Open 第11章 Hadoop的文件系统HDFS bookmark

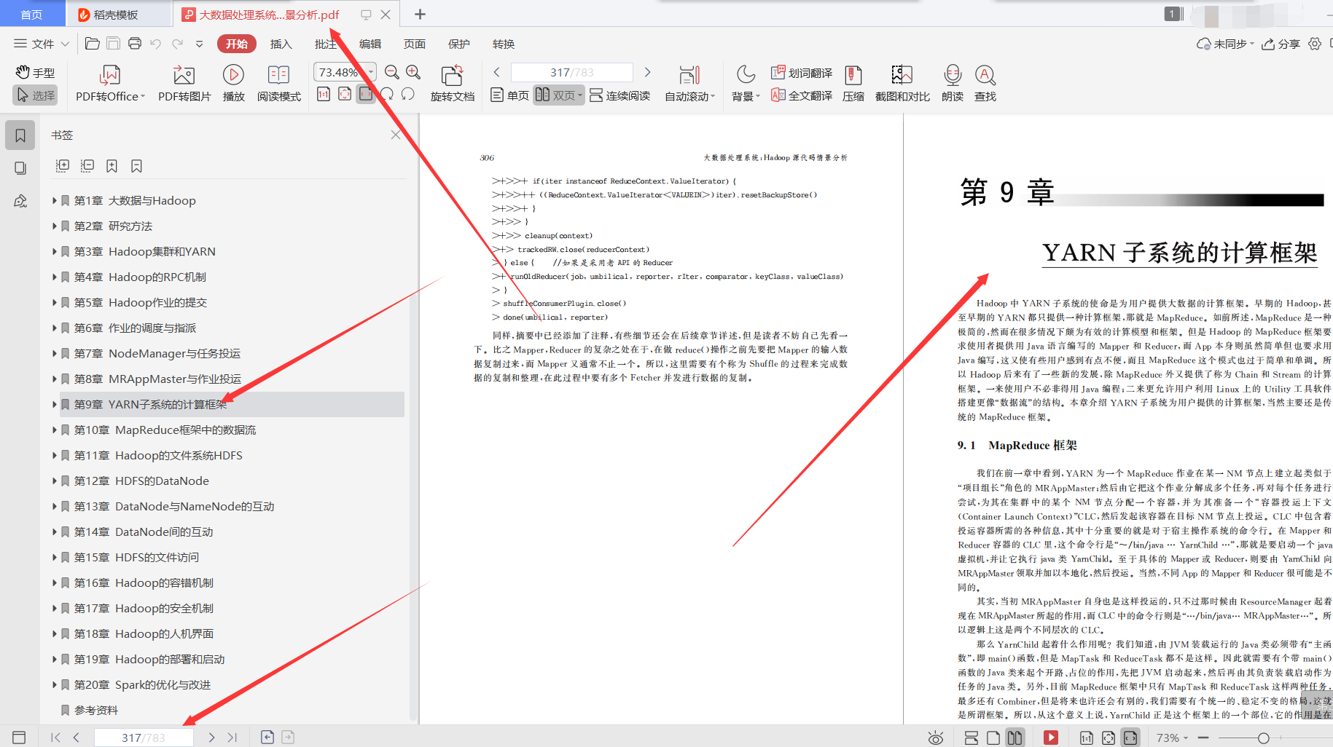158,455
